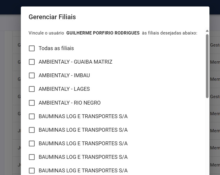Click the GUILHERME PORFIRIO RODRIGUES user name
Image resolution: width=220 pixels, height=175 pixels.
103,33
